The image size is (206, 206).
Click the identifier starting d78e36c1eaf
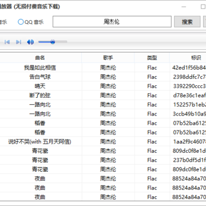(189, 96)
